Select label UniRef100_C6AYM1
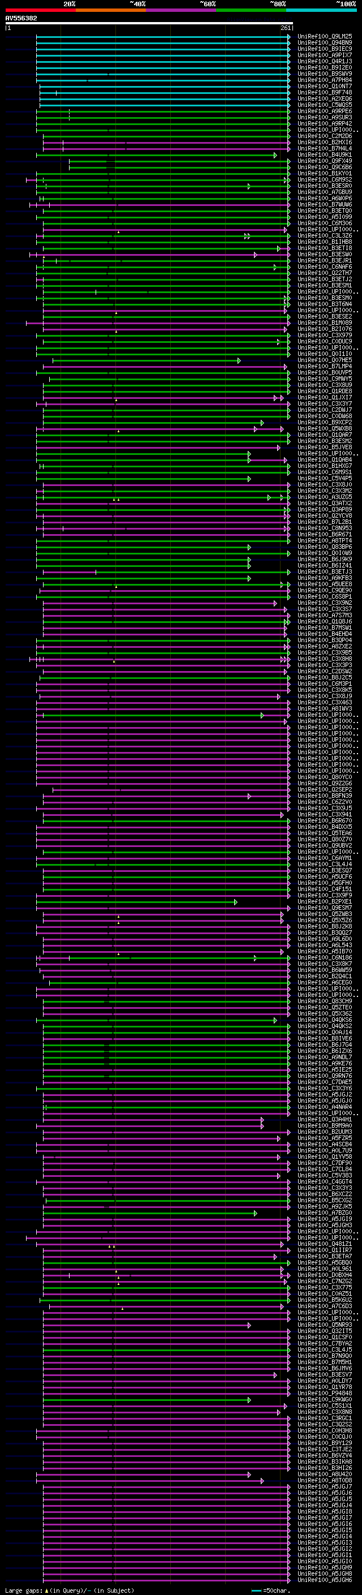 [x=325, y=858]
